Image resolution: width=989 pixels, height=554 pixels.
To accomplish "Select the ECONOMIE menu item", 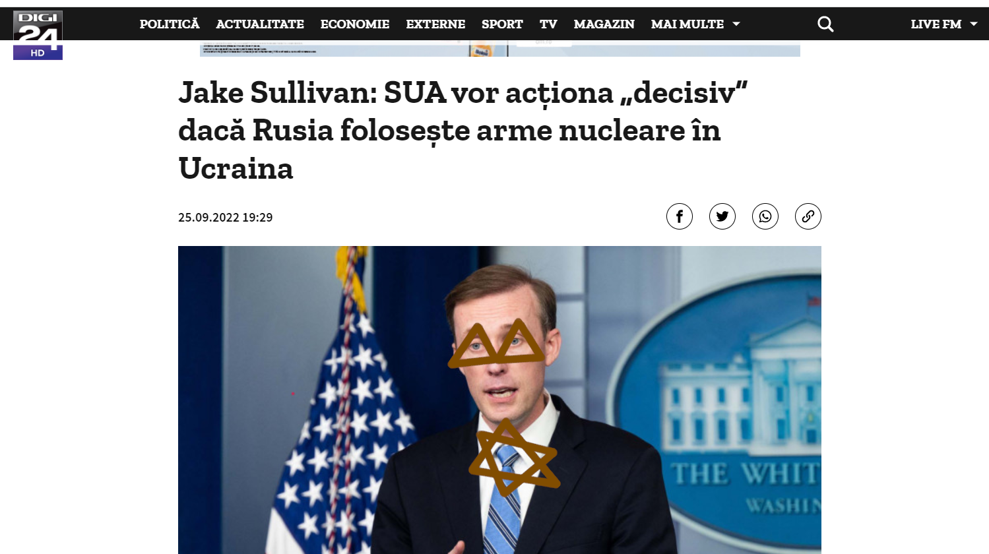I will pos(355,24).
